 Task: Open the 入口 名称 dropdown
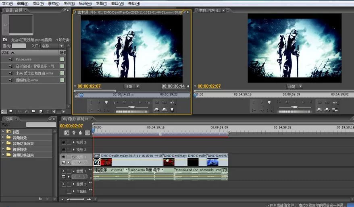[x=52, y=46]
